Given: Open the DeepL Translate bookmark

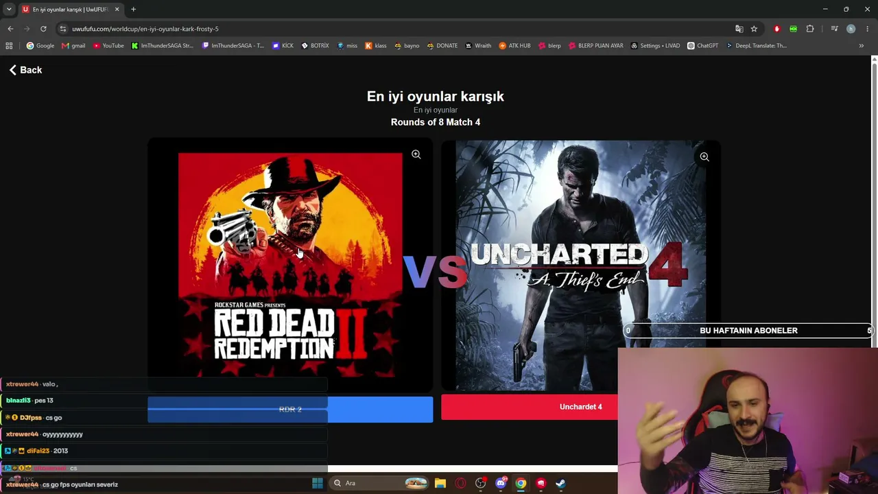Looking at the screenshot, I should pyautogui.click(x=756, y=46).
